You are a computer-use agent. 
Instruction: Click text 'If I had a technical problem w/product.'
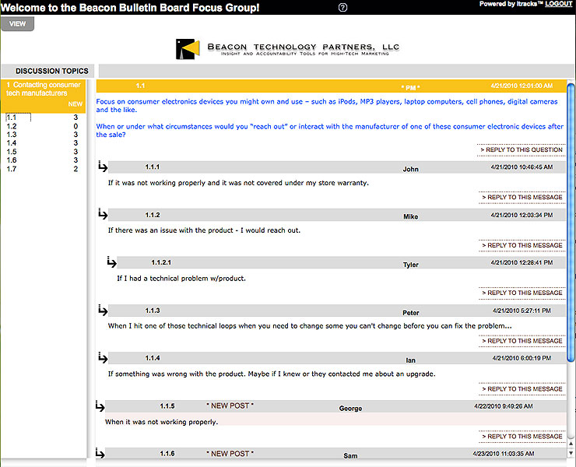(181, 279)
